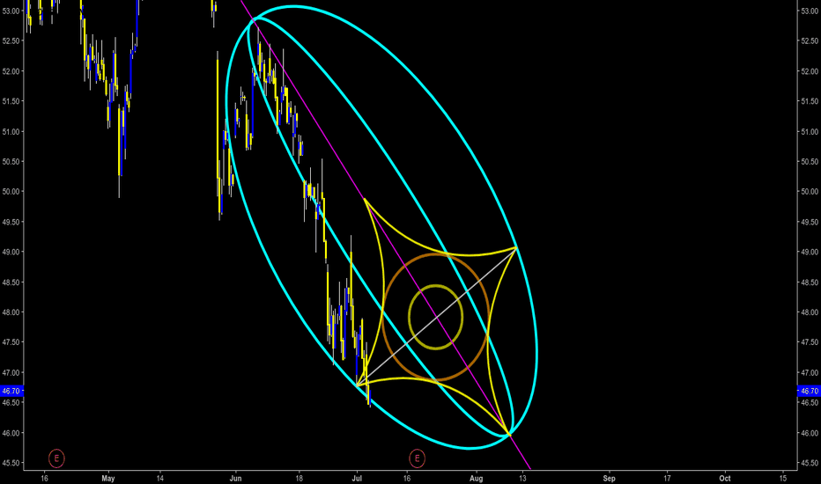Click 46.00 on the left price axis

click(x=11, y=433)
